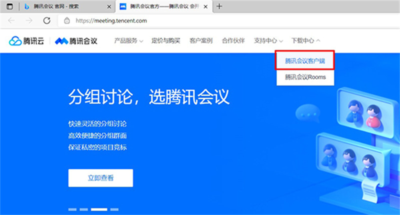
Task: Collapse the 下载中心 dropdown menu
Action: 306,40
